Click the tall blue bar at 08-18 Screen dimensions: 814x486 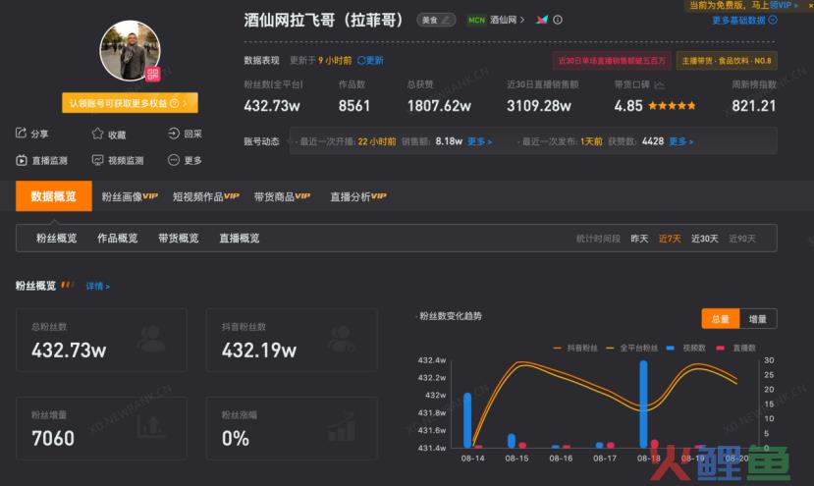(644, 404)
